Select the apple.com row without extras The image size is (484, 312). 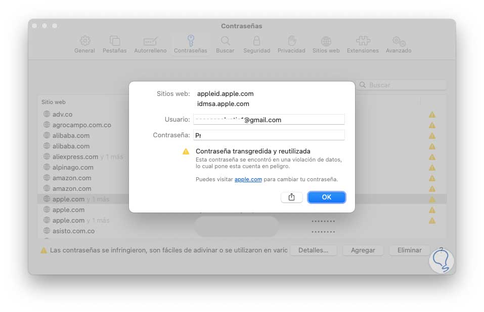click(x=242, y=210)
